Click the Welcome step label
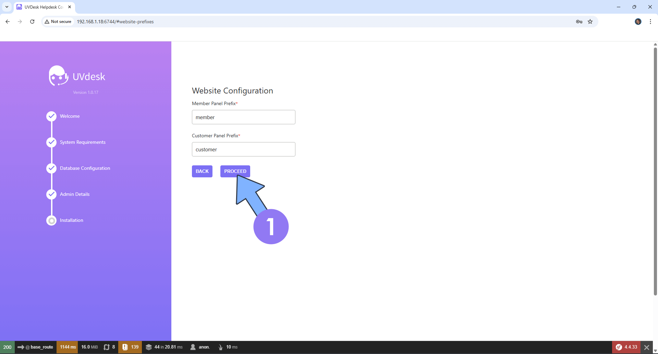Viewport: 658px width, 354px height. coord(70,116)
